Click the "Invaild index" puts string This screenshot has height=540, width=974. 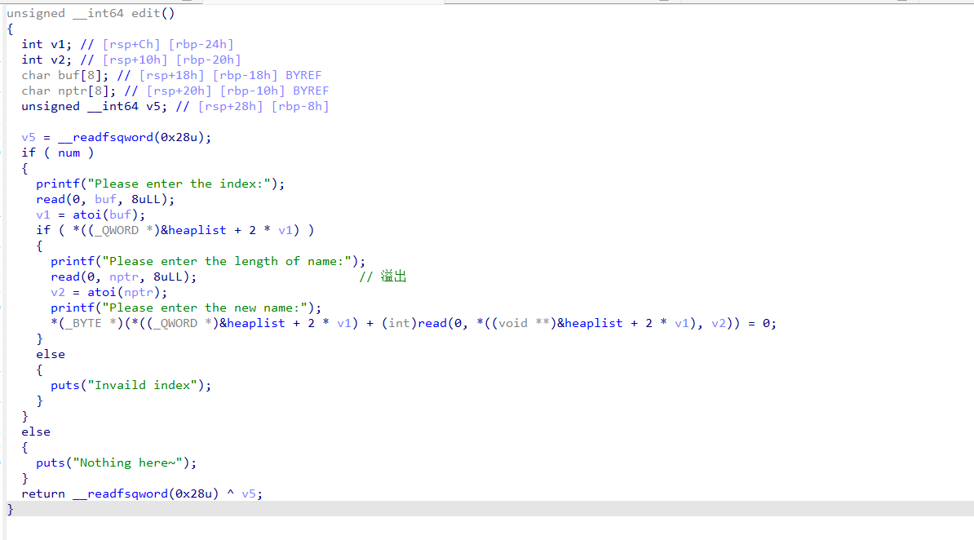tap(142, 386)
